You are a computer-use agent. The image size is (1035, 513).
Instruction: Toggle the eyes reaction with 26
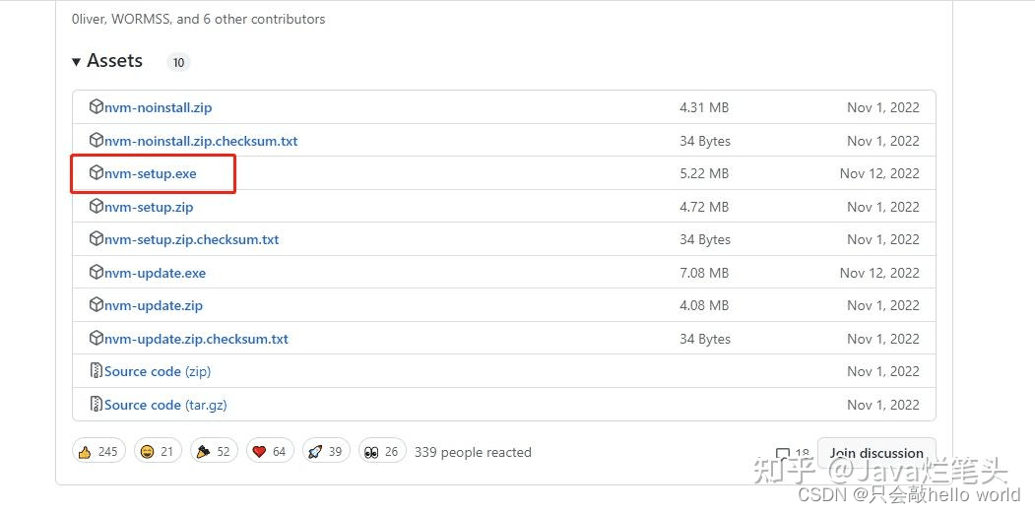[382, 452]
